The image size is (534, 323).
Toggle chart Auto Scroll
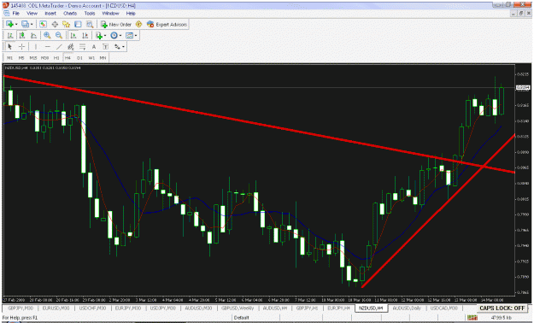(x=73, y=35)
